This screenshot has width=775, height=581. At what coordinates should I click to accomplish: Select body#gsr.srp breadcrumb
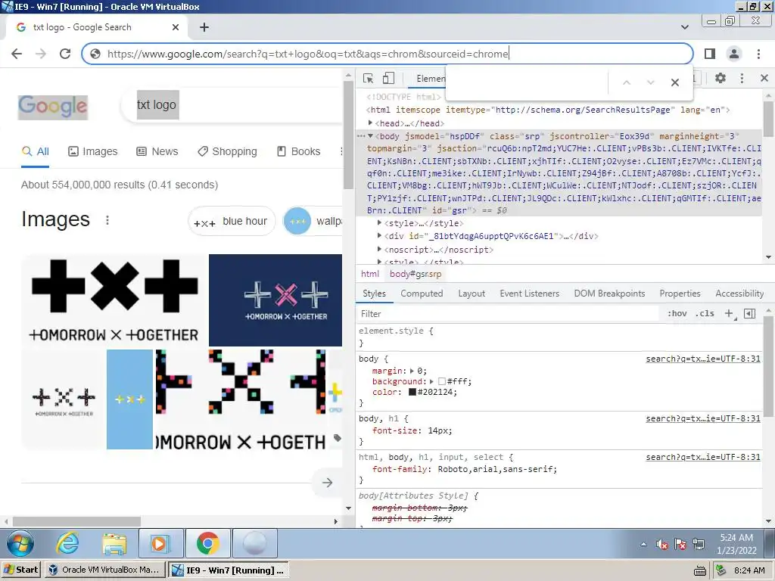[x=416, y=274]
